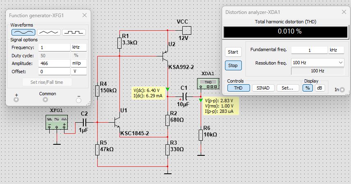Click the ground symbol below R3

tap(167, 173)
